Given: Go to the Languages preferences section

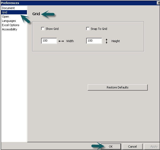Looking at the screenshot, I should 9,21.
